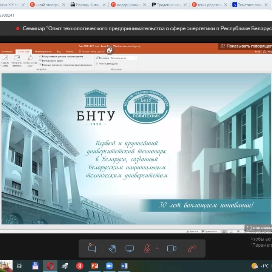Viewport: 272px width, 272px height.
Task: Click 'Показывать говорящего' button
Action: 246,46
